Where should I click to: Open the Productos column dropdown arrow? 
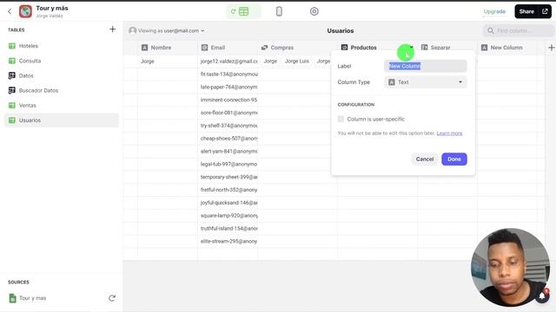point(411,48)
